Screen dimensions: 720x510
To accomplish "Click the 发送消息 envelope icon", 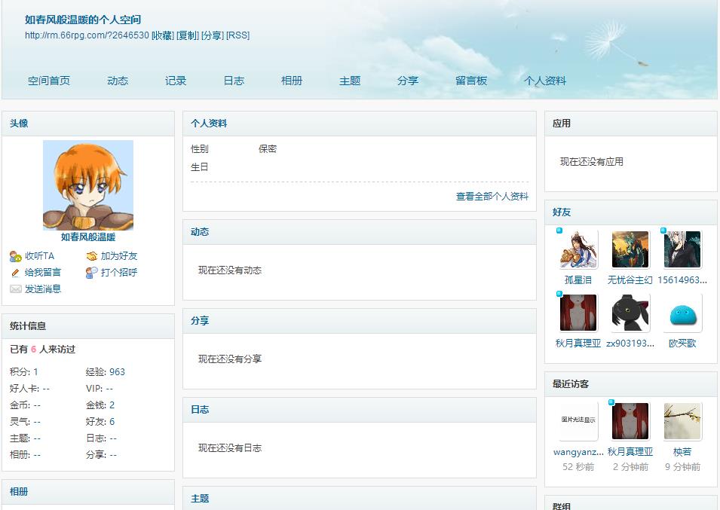I will coord(16,289).
